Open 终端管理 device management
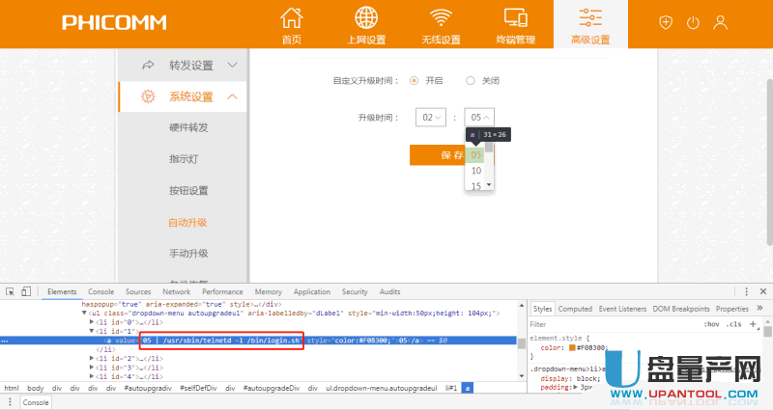 516,26
